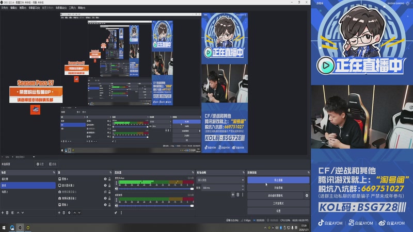Pop out the Scenes dock float icon
Viewport: 413px width, 232px height.
(54, 173)
